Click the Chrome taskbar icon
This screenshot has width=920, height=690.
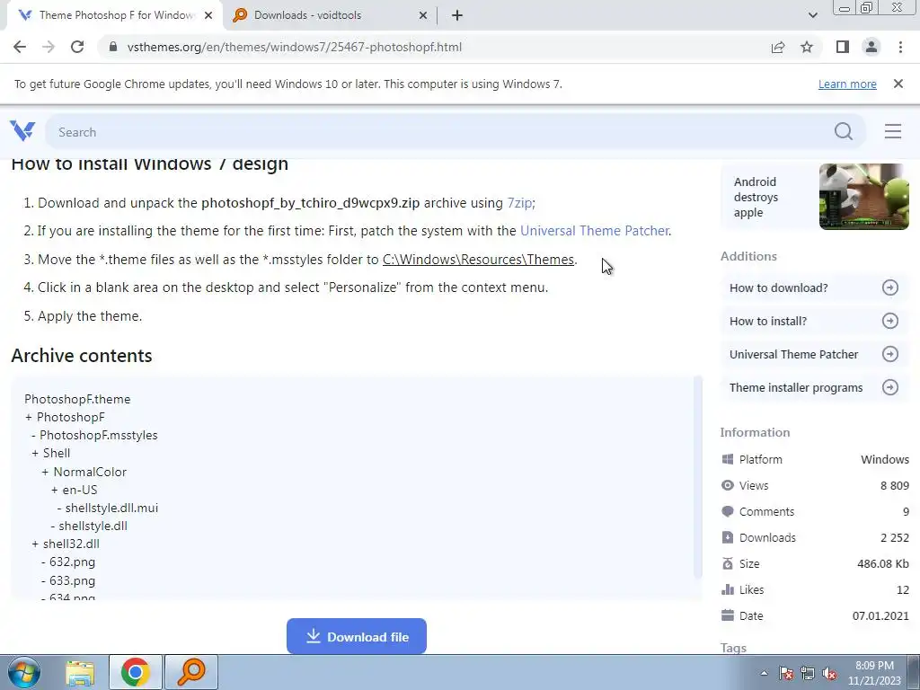(136, 672)
